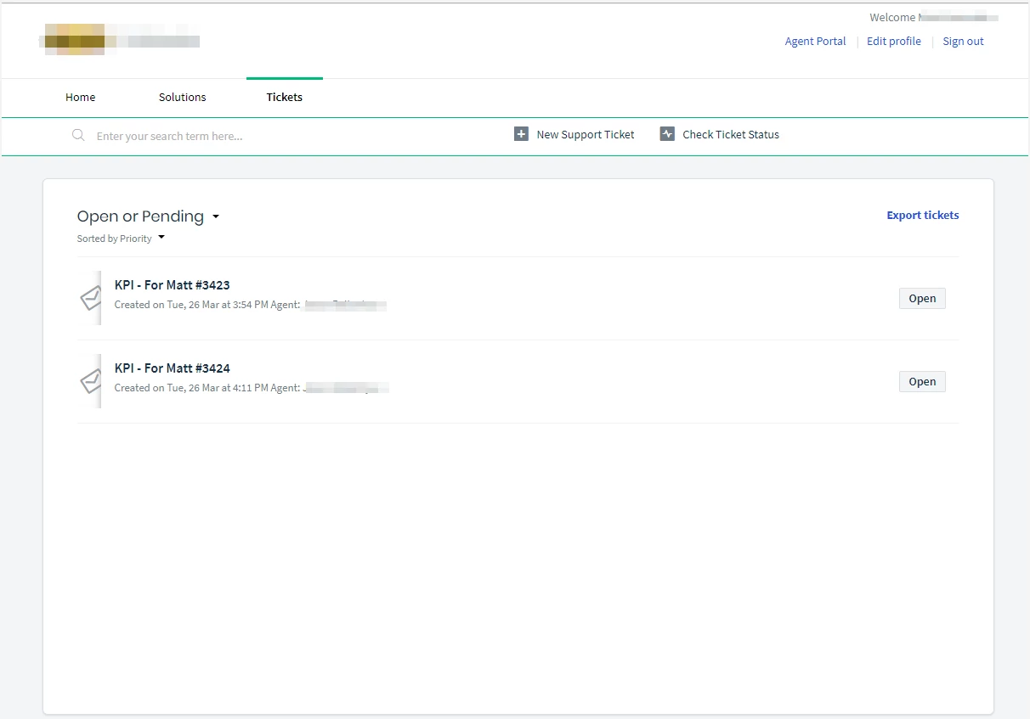Open ticket KPI - For Matt #3423
The width and height of the screenshot is (1030, 719).
(173, 285)
